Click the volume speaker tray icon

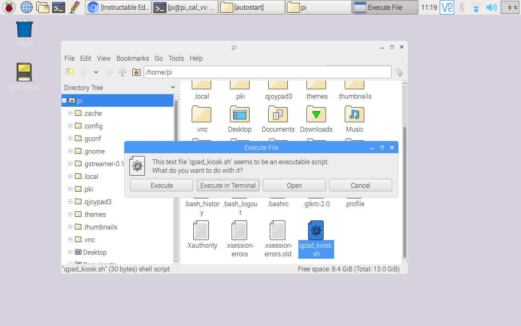(492, 7)
